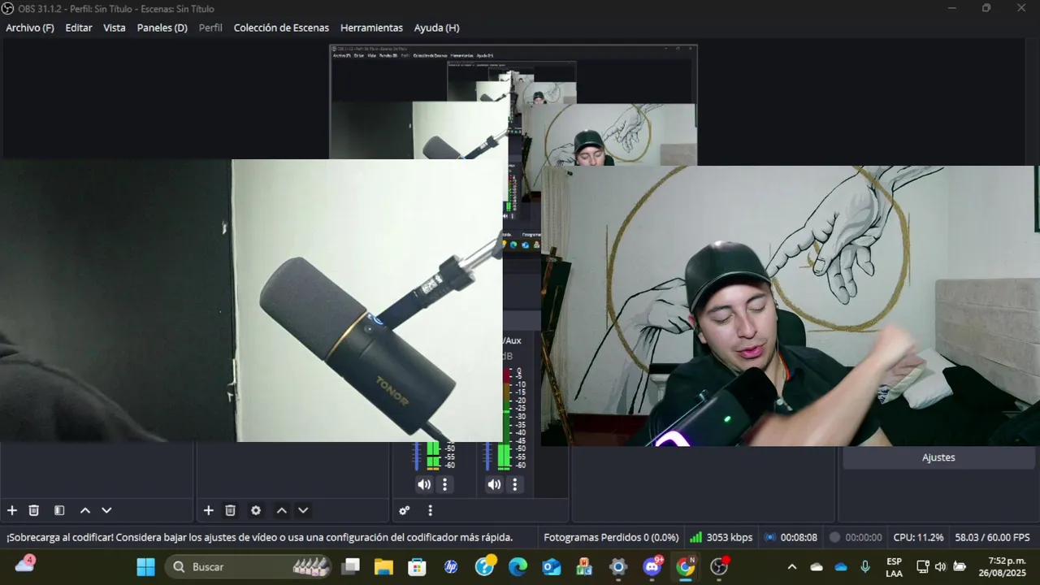Remove selected scene using trash icon
Image resolution: width=1040 pixels, height=585 pixels.
point(34,510)
